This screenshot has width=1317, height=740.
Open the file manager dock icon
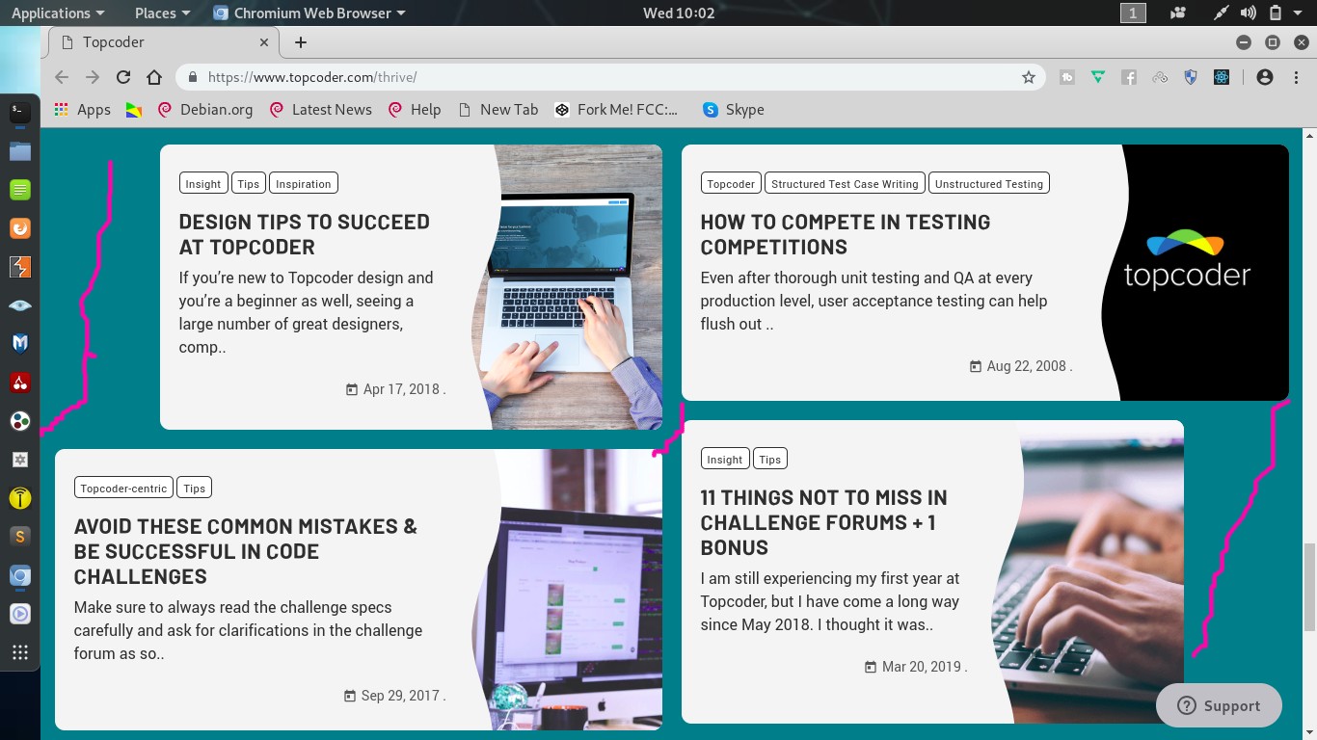20,151
